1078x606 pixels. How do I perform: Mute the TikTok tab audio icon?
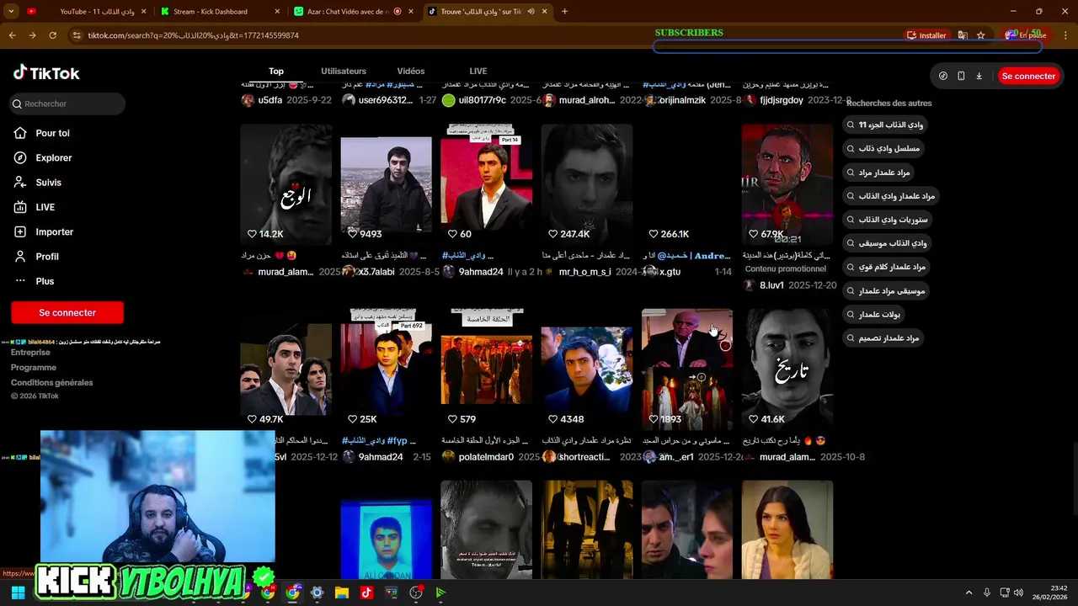click(x=531, y=12)
